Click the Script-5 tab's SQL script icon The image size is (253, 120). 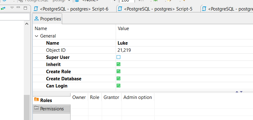point(120,9)
